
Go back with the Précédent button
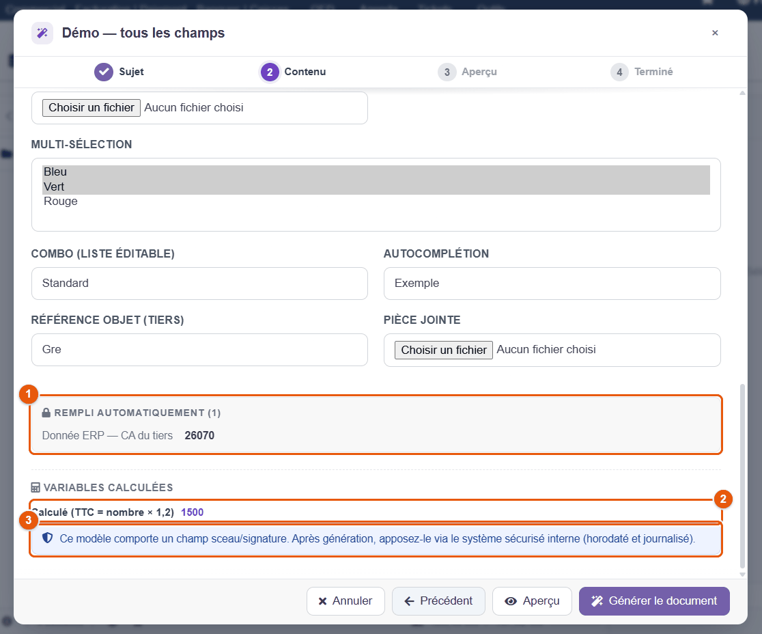pos(439,601)
